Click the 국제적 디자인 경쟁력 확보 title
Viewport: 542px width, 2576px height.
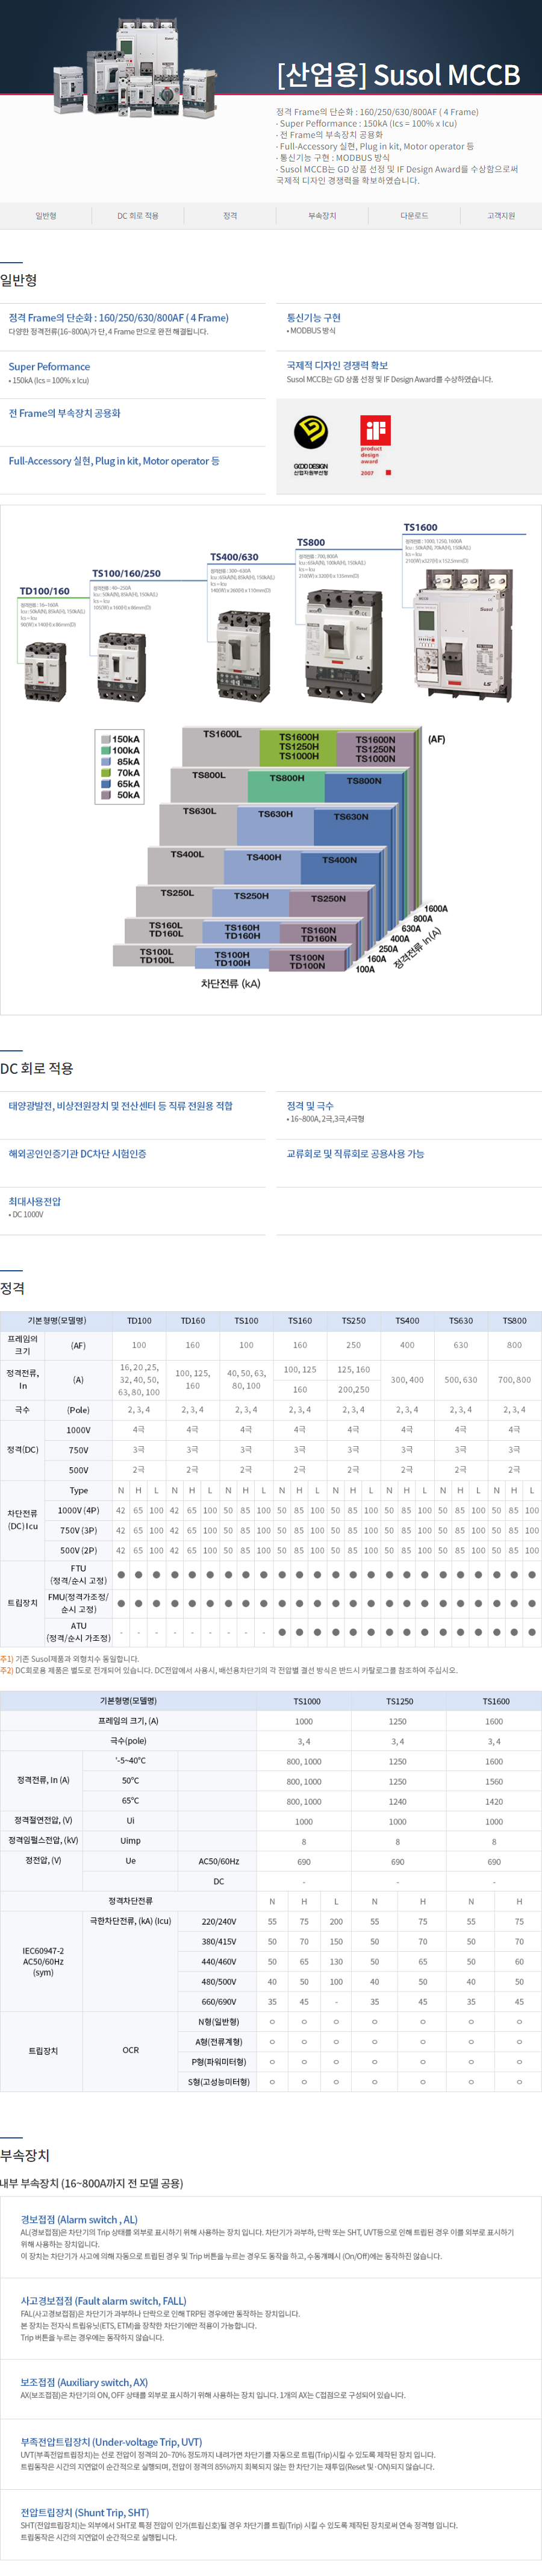click(337, 366)
